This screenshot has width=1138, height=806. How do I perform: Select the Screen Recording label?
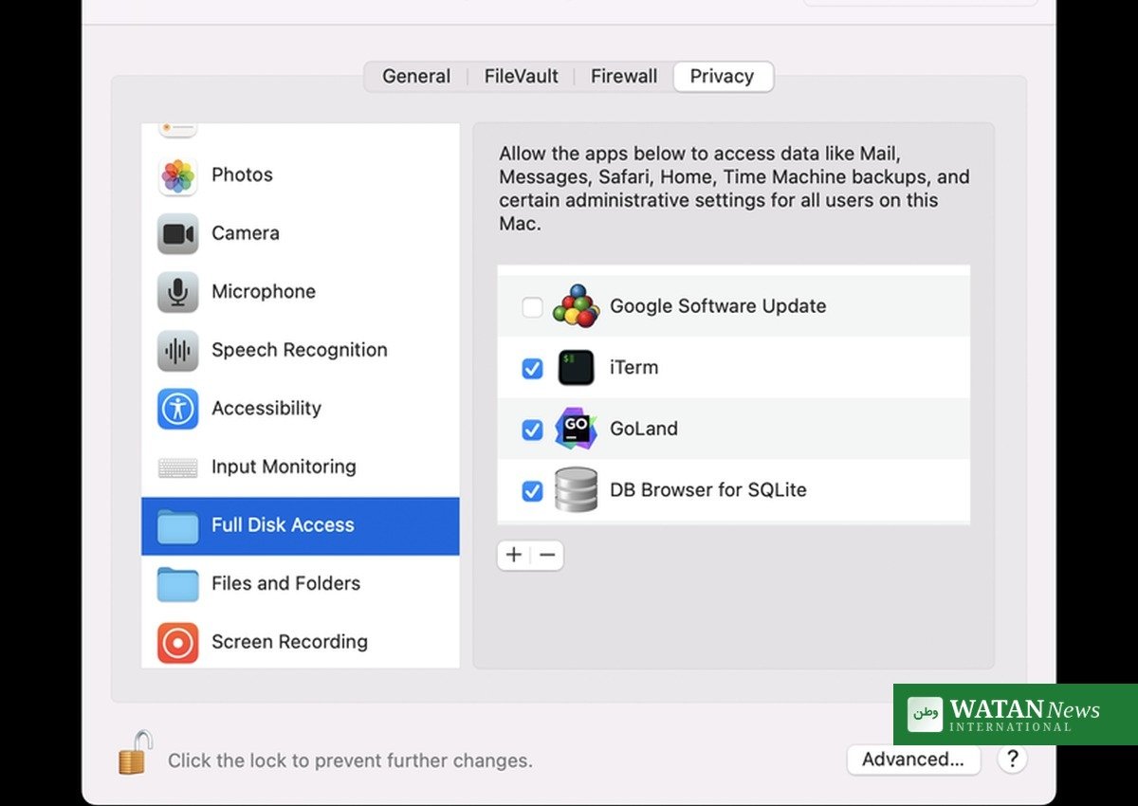289,642
